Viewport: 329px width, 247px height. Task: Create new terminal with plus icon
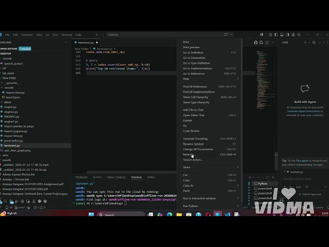pyautogui.click(x=250, y=178)
